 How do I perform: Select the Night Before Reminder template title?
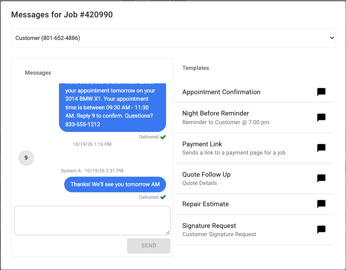pos(215,113)
